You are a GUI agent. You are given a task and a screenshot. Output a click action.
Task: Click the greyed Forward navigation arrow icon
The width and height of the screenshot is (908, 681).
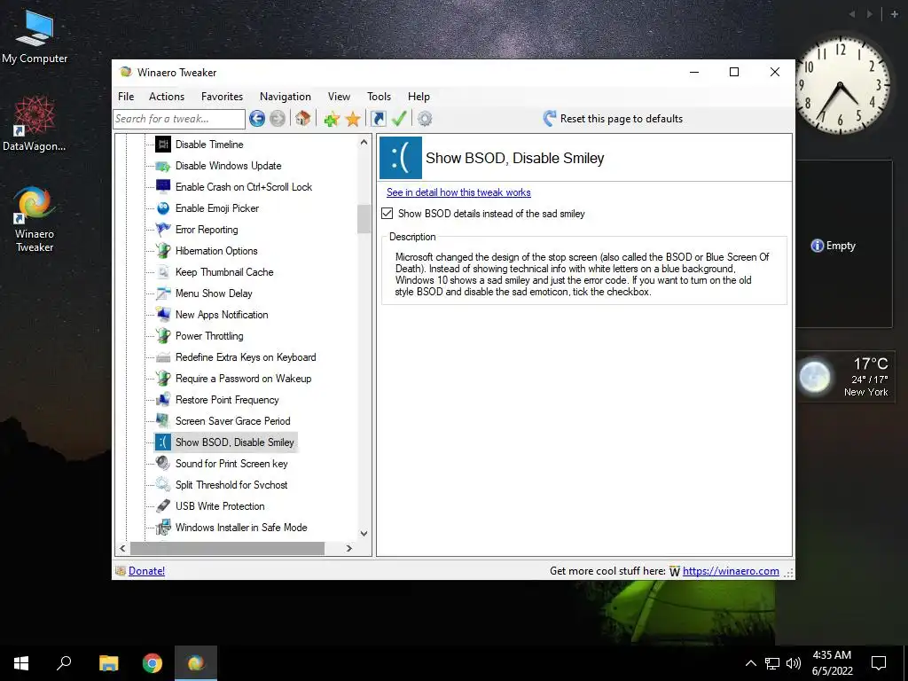point(278,119)
